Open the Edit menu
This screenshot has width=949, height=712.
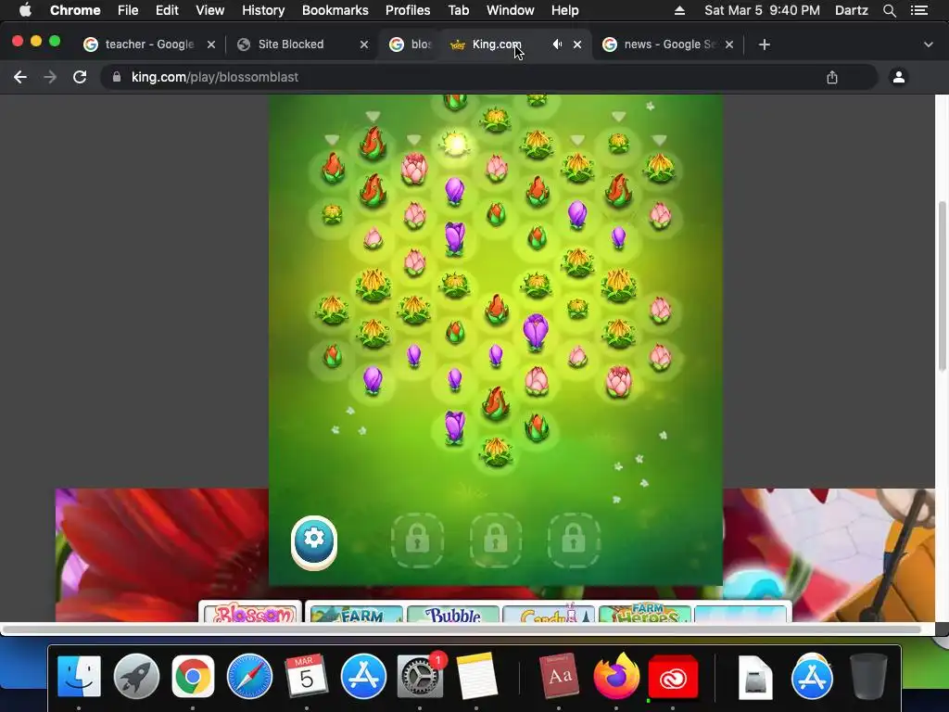(167, 10)
